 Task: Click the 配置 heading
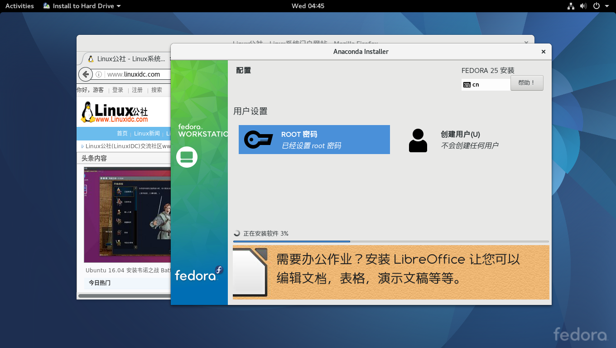pos(243,70)
